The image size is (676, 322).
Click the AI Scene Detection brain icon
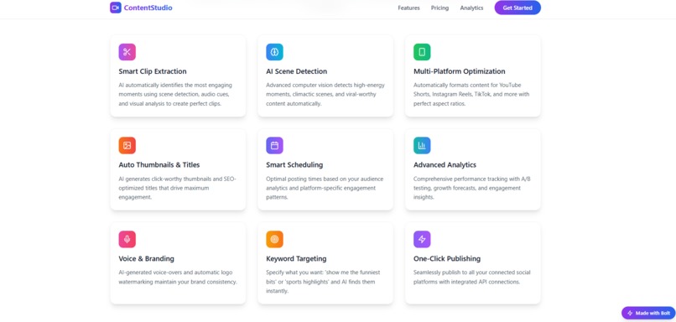tap(274, 52)
